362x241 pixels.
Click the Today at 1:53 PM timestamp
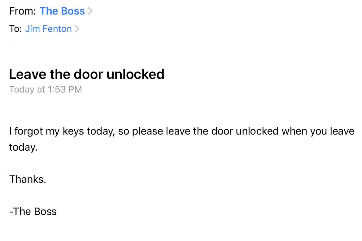click(46, 89)
